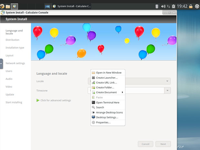Click the green advanced settings triangle
The width and height of the screenshot is (200, 150).
38,100
